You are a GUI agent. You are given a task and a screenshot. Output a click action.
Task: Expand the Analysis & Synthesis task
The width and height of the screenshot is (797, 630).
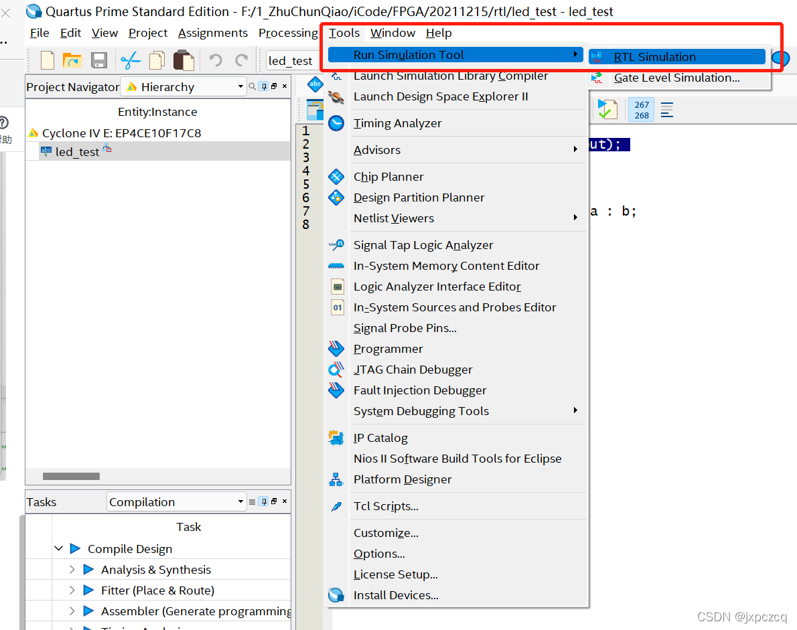pos(72,570)
